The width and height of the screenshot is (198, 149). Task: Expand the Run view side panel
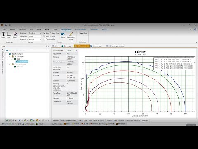3,50
